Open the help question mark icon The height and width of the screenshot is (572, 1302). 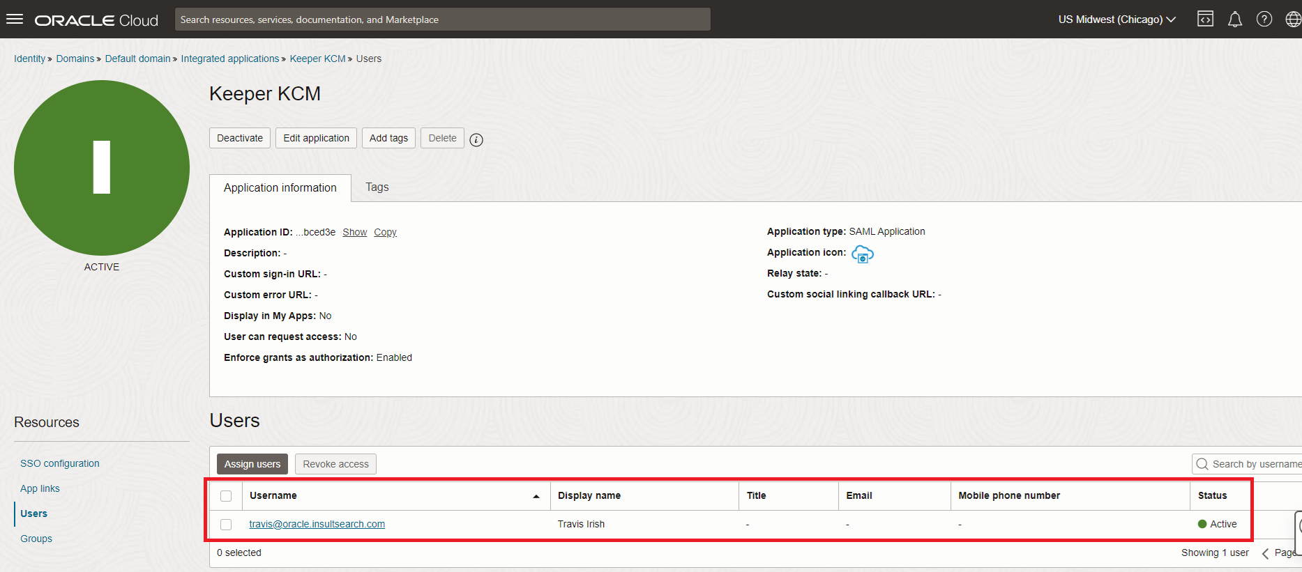coord(1264,20)
